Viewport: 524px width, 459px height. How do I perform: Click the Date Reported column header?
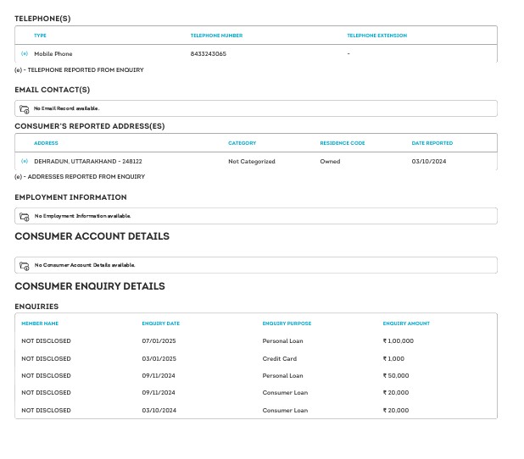432,143
